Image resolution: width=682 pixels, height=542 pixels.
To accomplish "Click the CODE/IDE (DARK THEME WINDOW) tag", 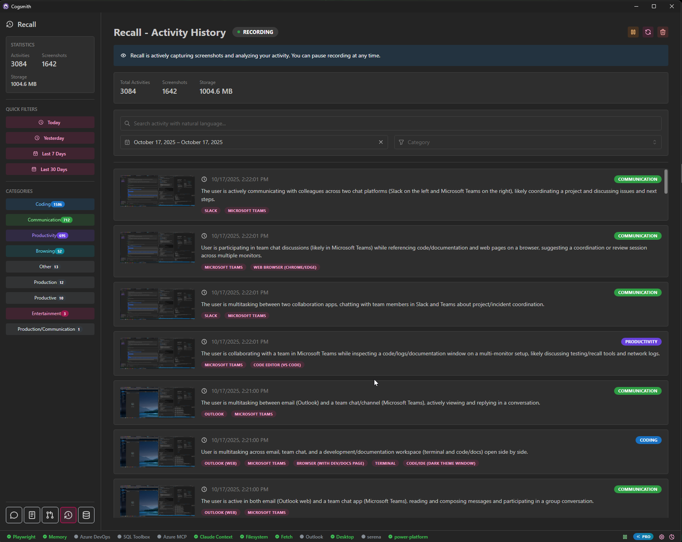I will [441, 464].
